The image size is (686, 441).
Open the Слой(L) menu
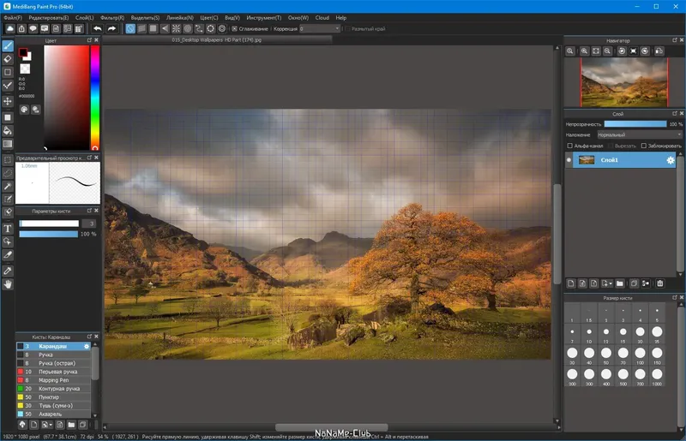(x=84, y=18)
